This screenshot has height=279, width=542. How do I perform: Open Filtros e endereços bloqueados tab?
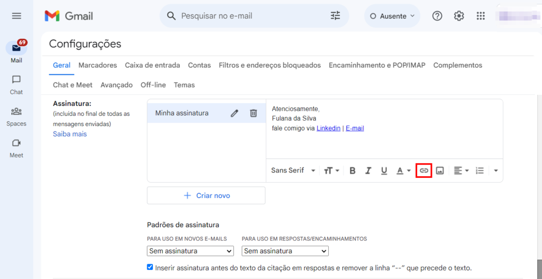tap(269, 65)
